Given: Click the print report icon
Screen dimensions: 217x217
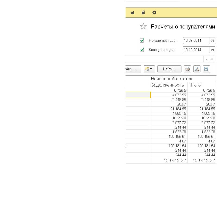Looking at the screenshot, I should [x=187, y=69].
